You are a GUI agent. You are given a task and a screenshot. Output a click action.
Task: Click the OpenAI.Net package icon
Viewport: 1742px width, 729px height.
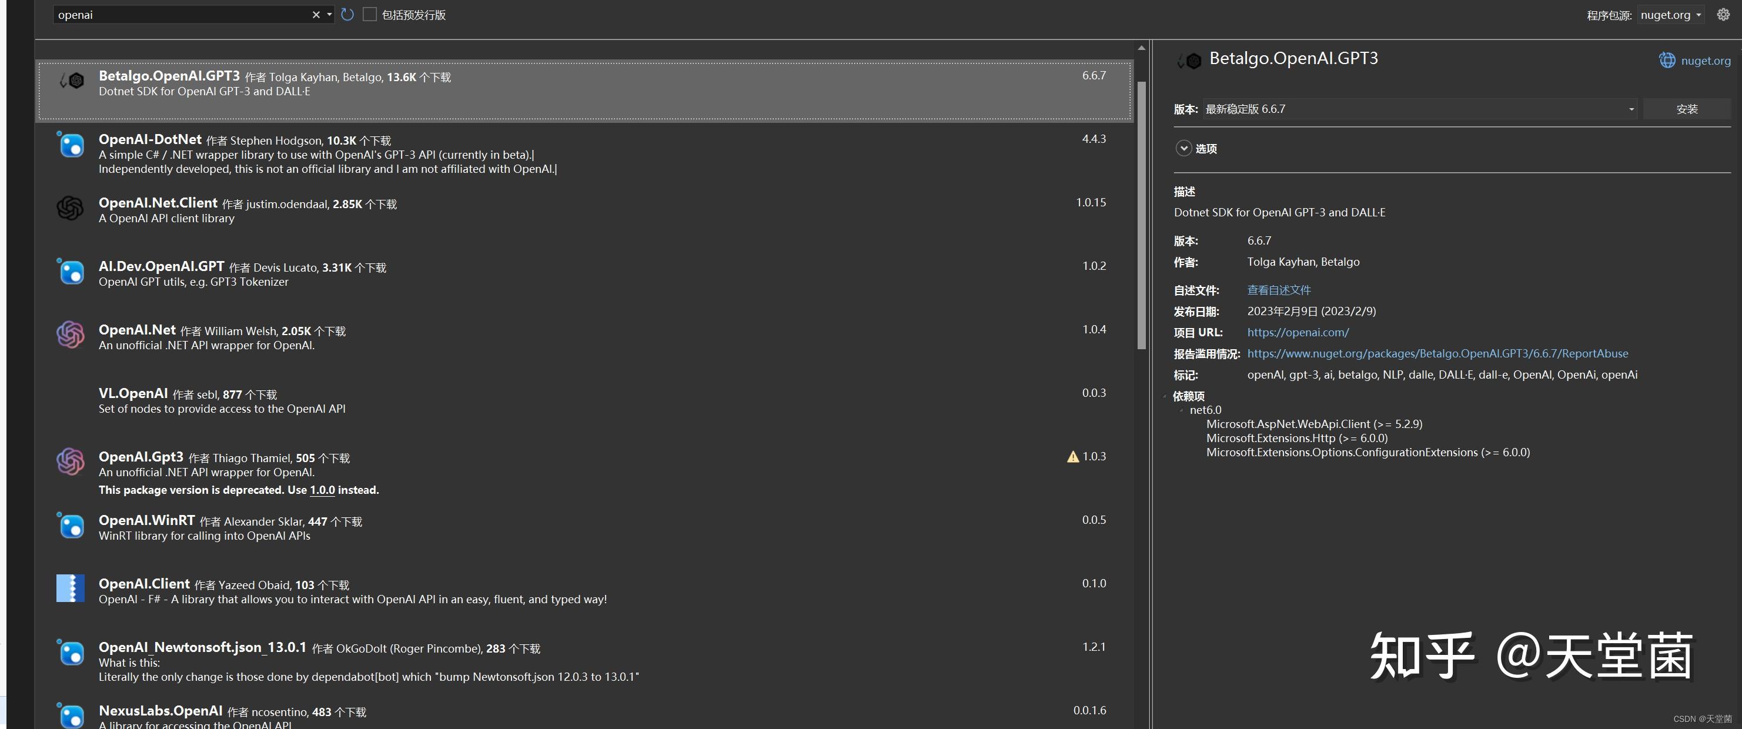pyautogui.click(x=71, y=335)
